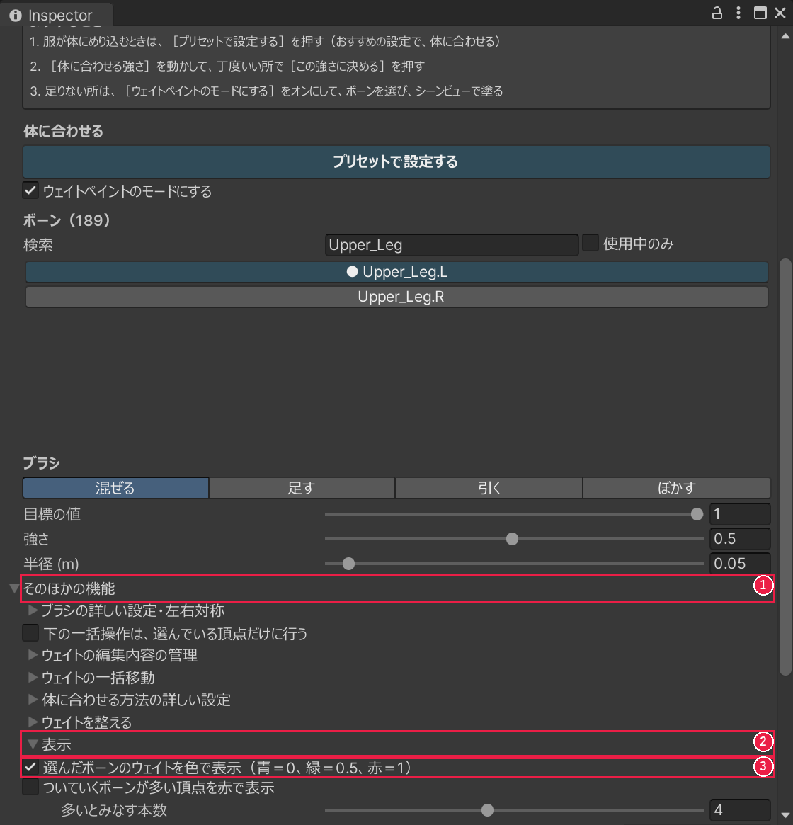793x825 pixels.
Task: Toggle ウェイトペイントのモードにする checkbox
Action: click(30, 190)
